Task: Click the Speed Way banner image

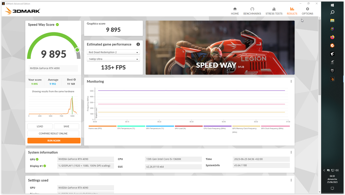Action: [220, 48]
